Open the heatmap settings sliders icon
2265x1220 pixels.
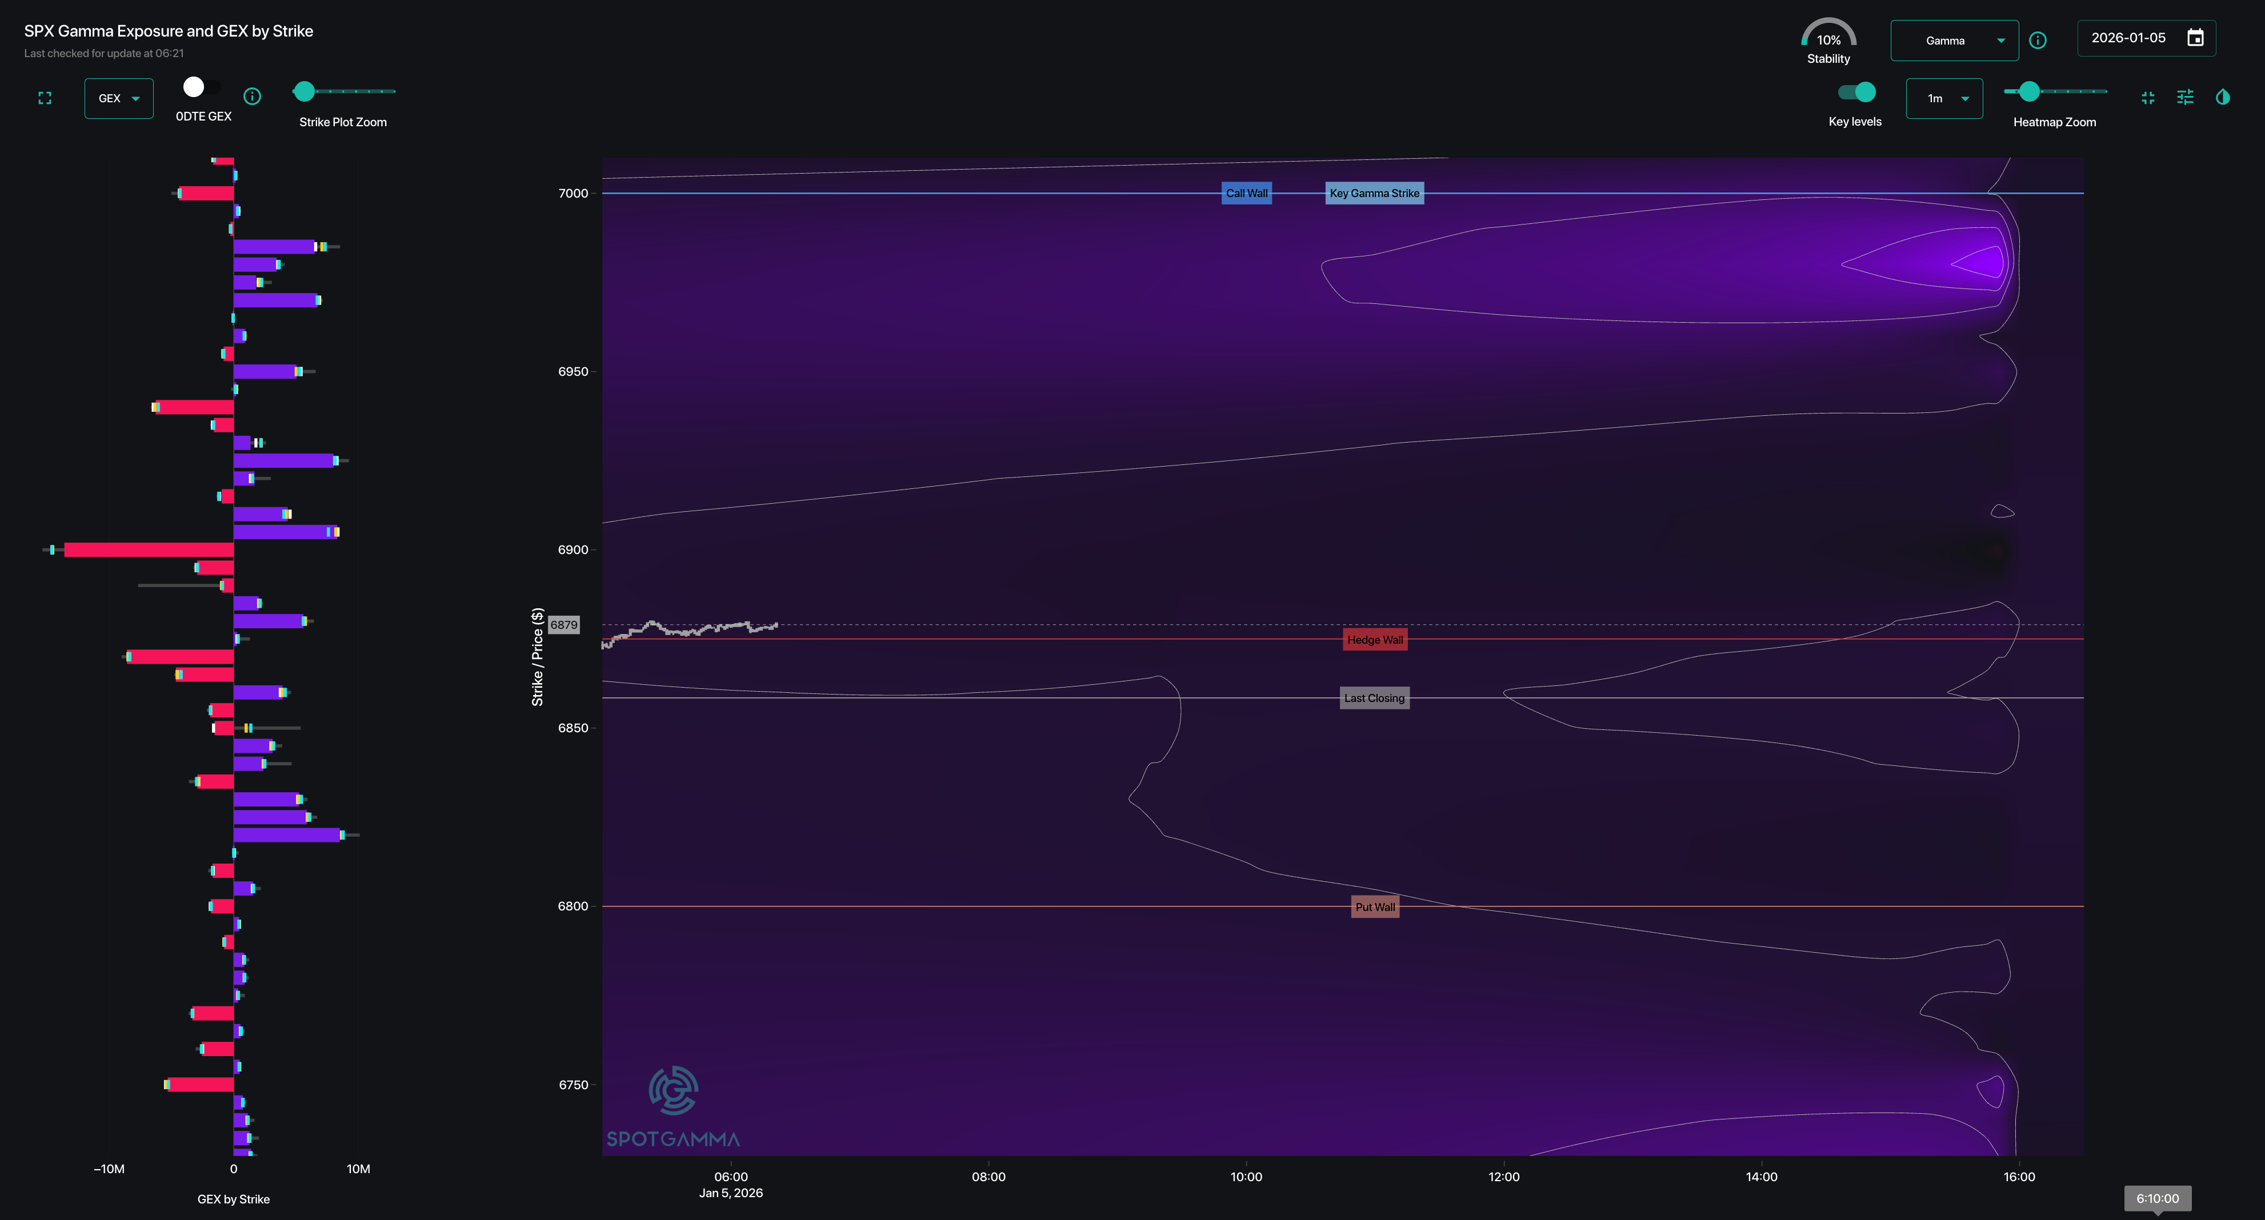(x=2185, y=98)
